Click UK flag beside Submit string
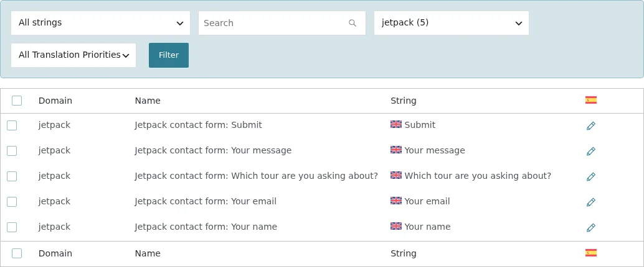The height and width of the screenshot is (267, 644). coord(396,124)
